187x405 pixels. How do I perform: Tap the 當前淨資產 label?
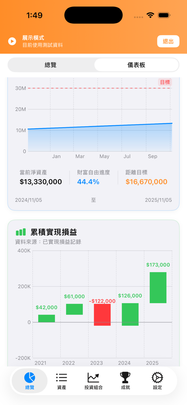click(x=33, y=172)
